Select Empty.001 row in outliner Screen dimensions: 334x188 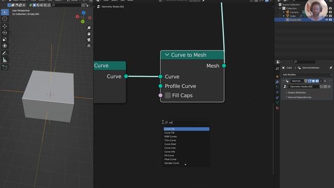click(304, 20)
